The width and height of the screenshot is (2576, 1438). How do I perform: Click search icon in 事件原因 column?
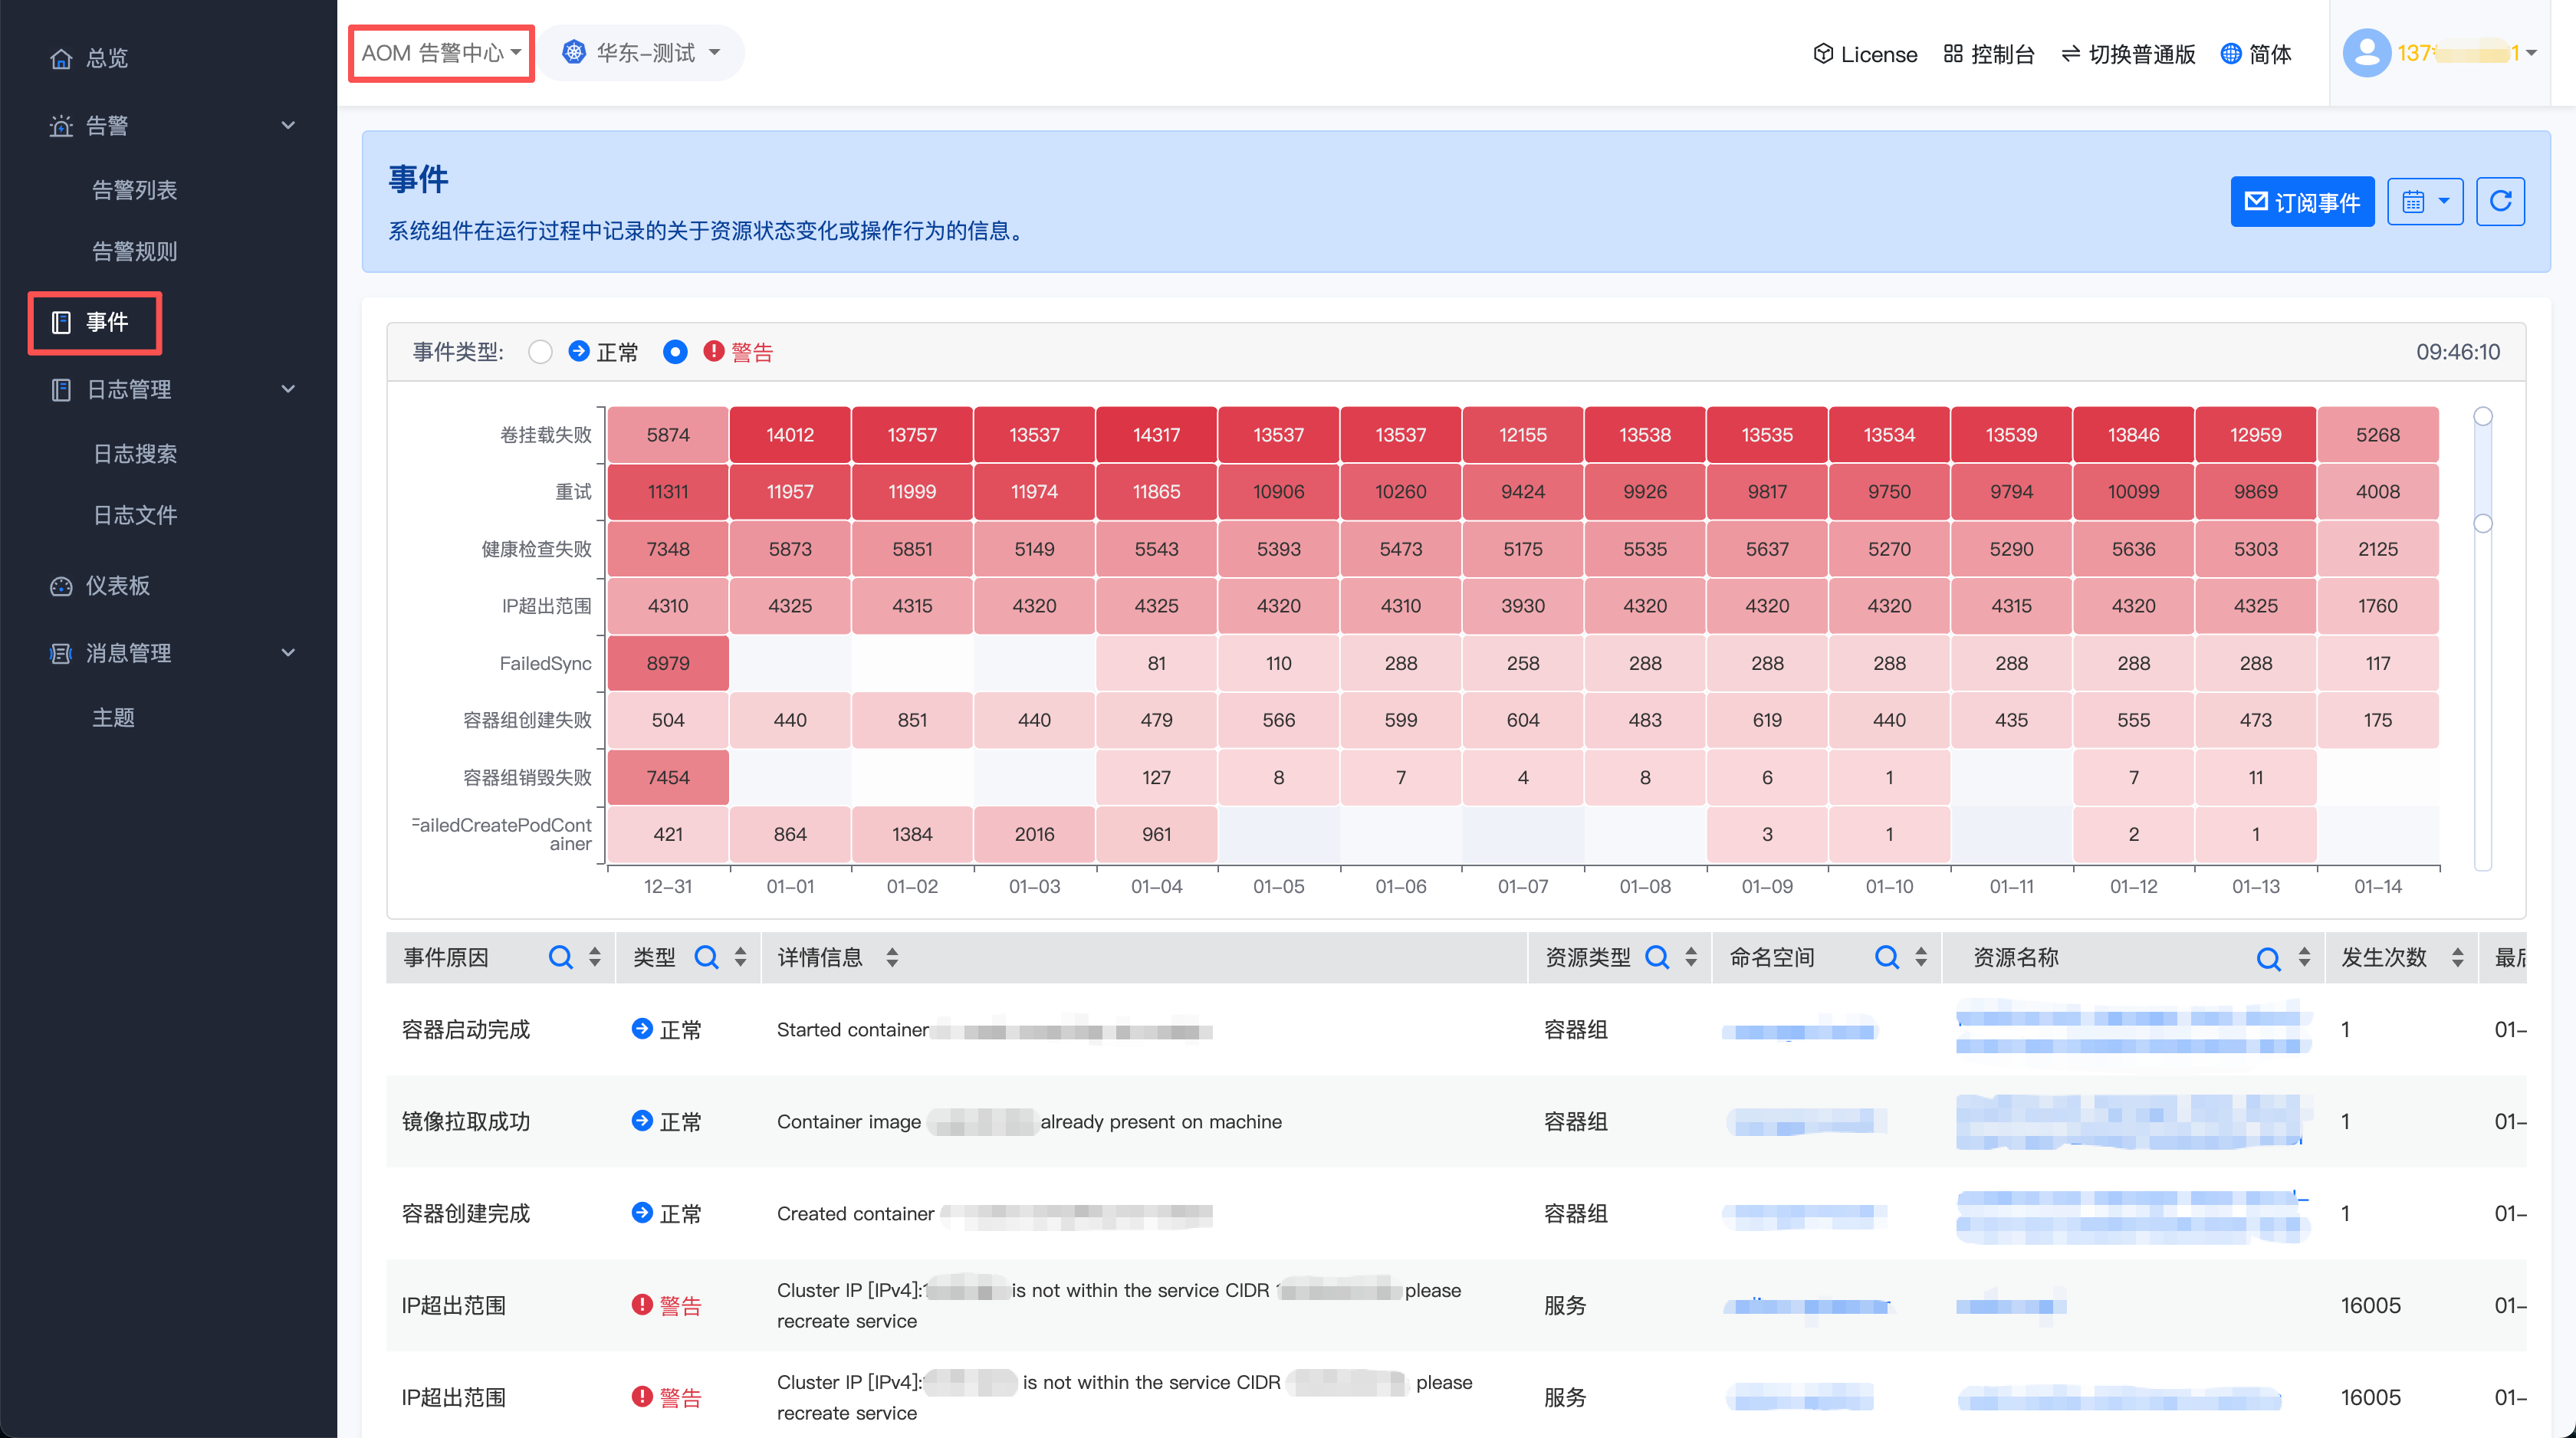[x=560, y=957]
